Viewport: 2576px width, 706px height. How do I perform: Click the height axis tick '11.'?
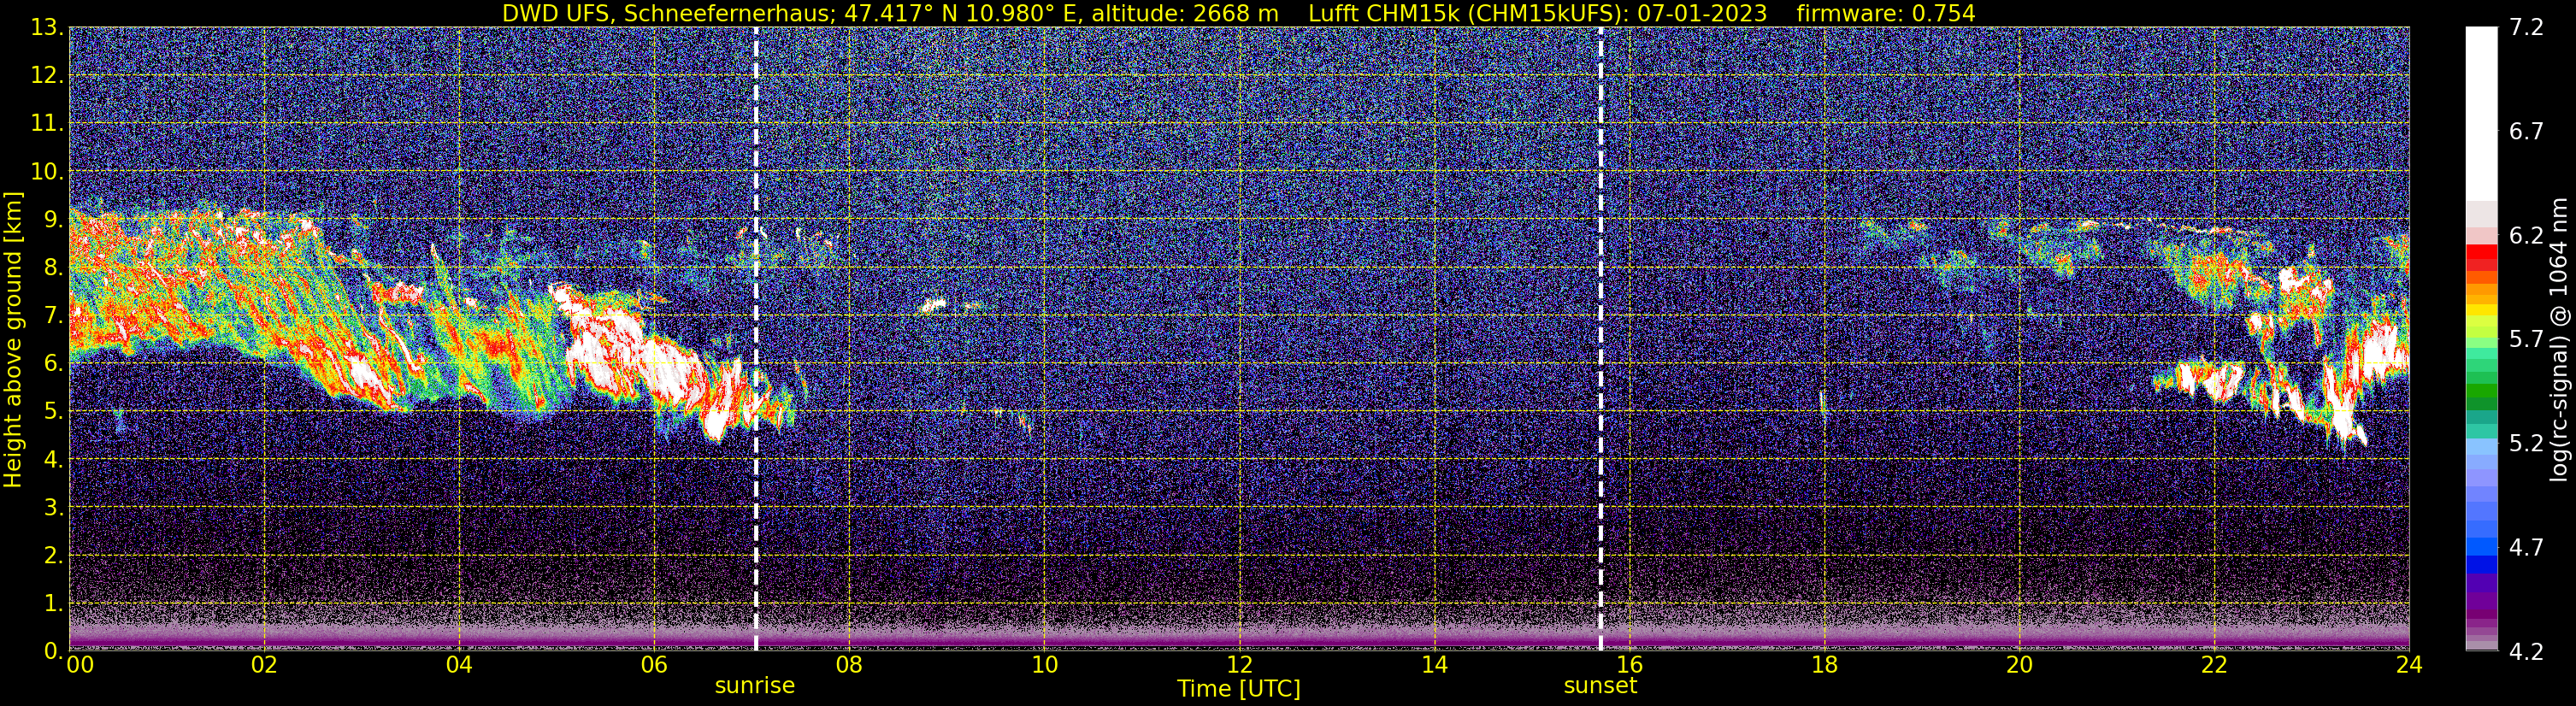click(46, 124)
